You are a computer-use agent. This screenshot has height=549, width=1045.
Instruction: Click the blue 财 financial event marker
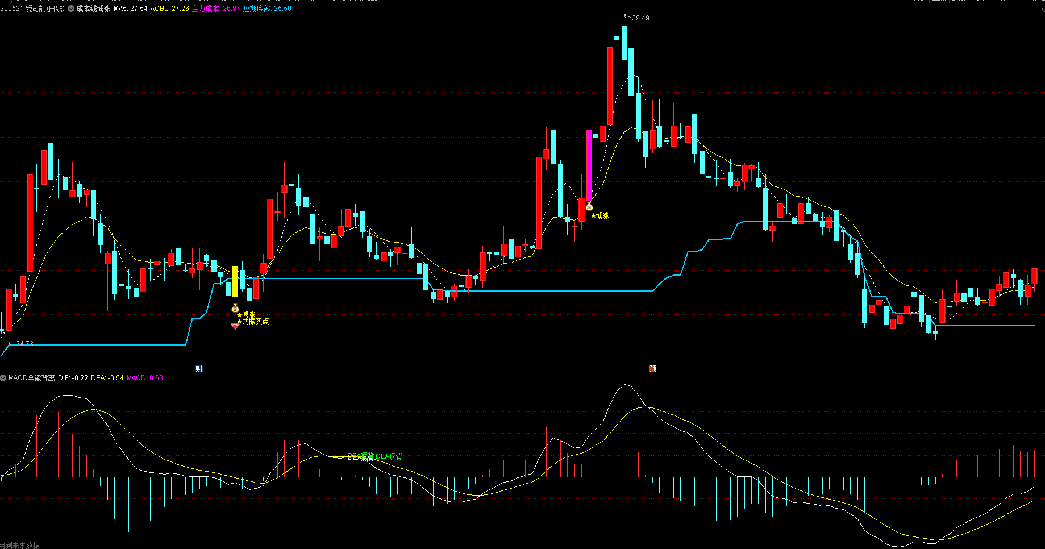click(x=199, y=369)
